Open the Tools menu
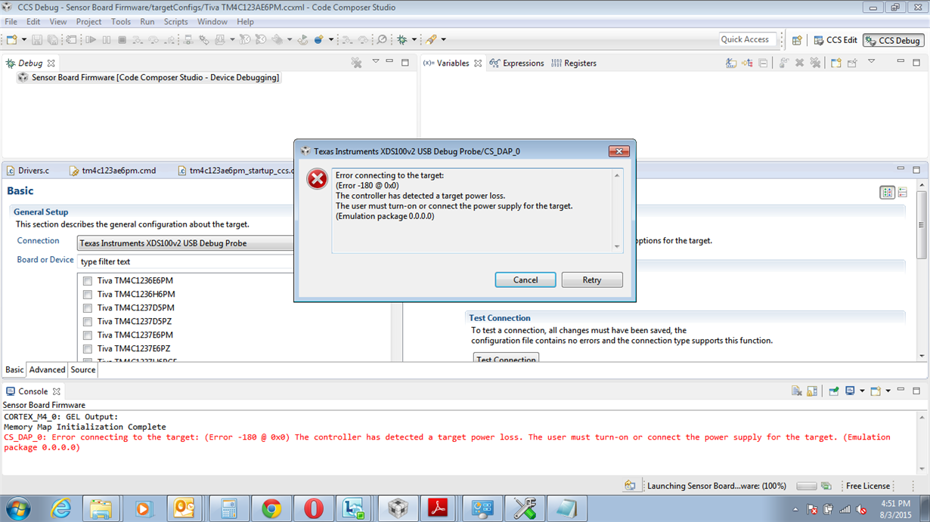The image size is (930, 522). pyautogui.click(x=121, y=22)
